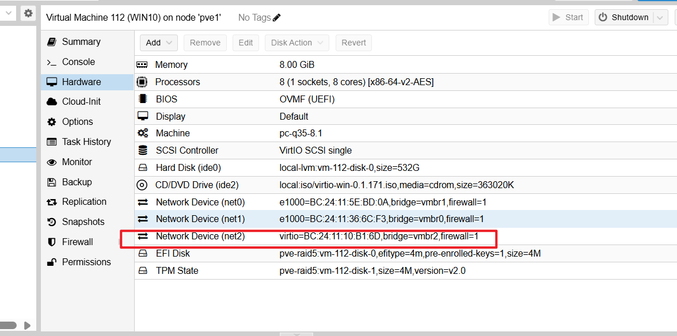Click the Shutdown button
The image size is (677, 336).
(x=624, y=18)
